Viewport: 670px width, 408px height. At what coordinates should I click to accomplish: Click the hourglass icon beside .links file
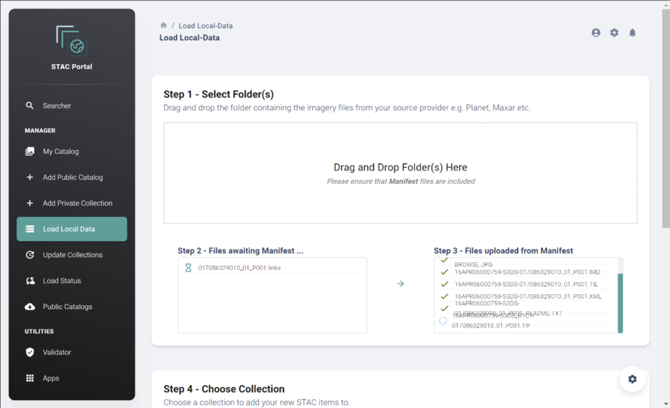(188, 268)
